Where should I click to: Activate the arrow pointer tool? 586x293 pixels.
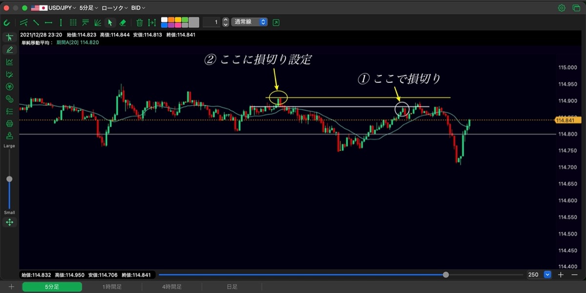pyautogui.click(x=110, y=22)
